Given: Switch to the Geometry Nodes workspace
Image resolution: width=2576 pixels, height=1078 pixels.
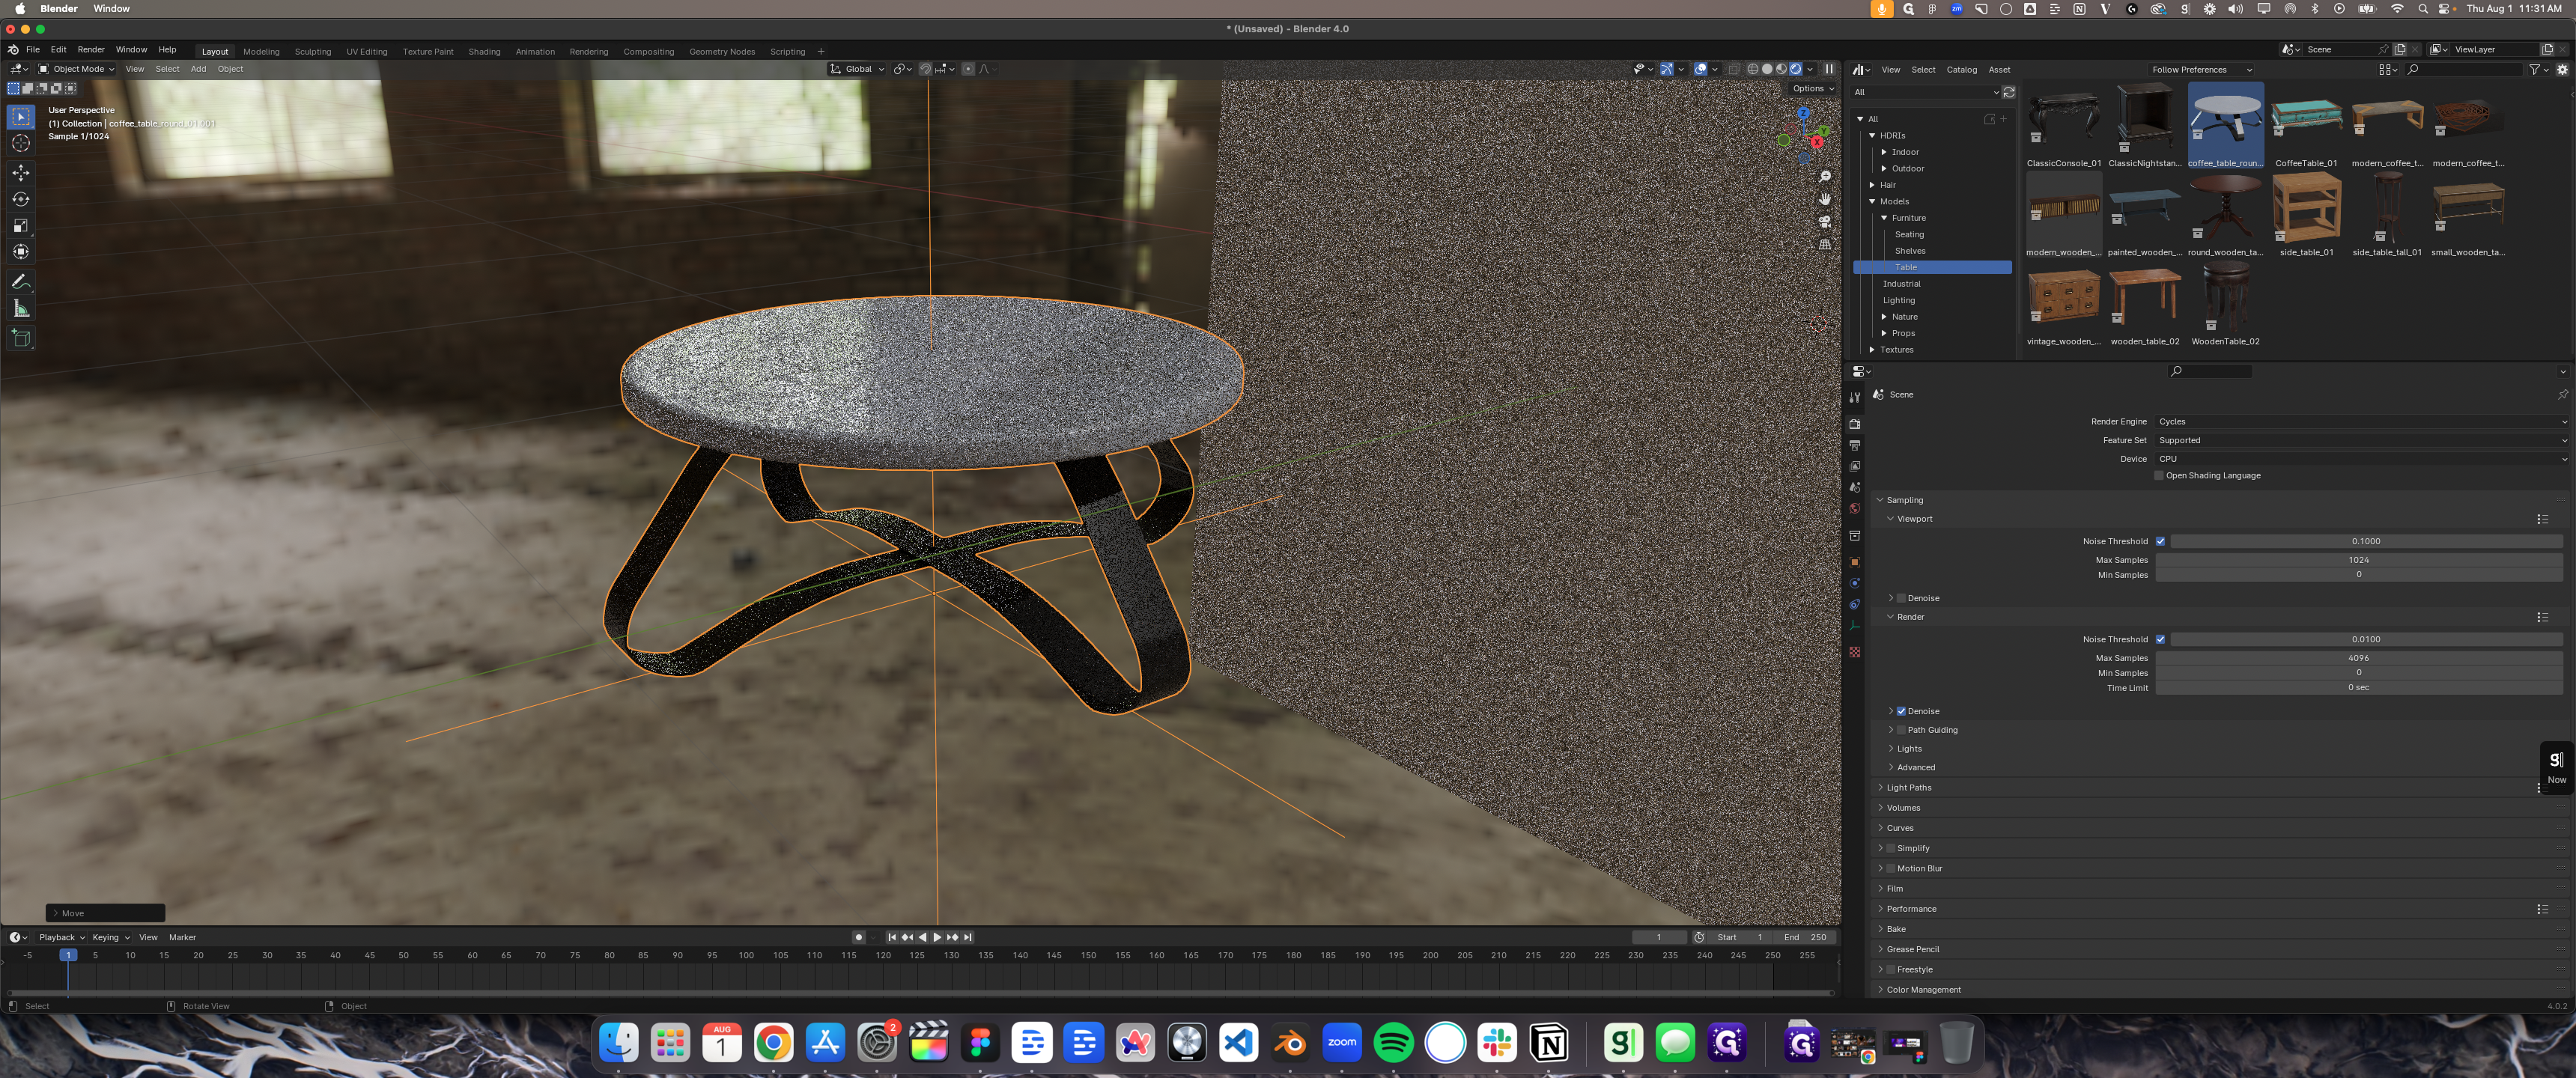Looking at the screenshot, I should click(x=722, y=51).
